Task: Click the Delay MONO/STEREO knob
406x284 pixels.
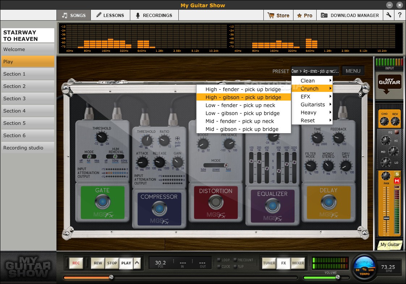Action: coord(328,166)
